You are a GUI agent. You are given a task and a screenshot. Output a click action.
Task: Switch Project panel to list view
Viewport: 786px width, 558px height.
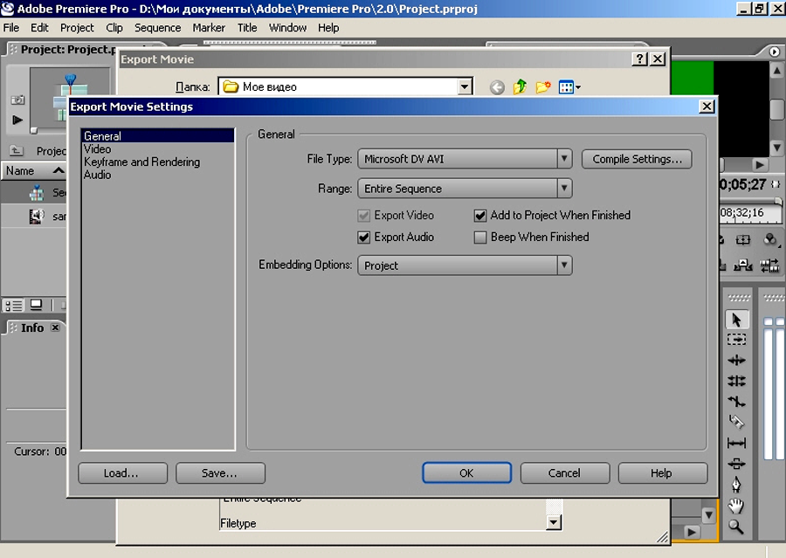point(13,305)
